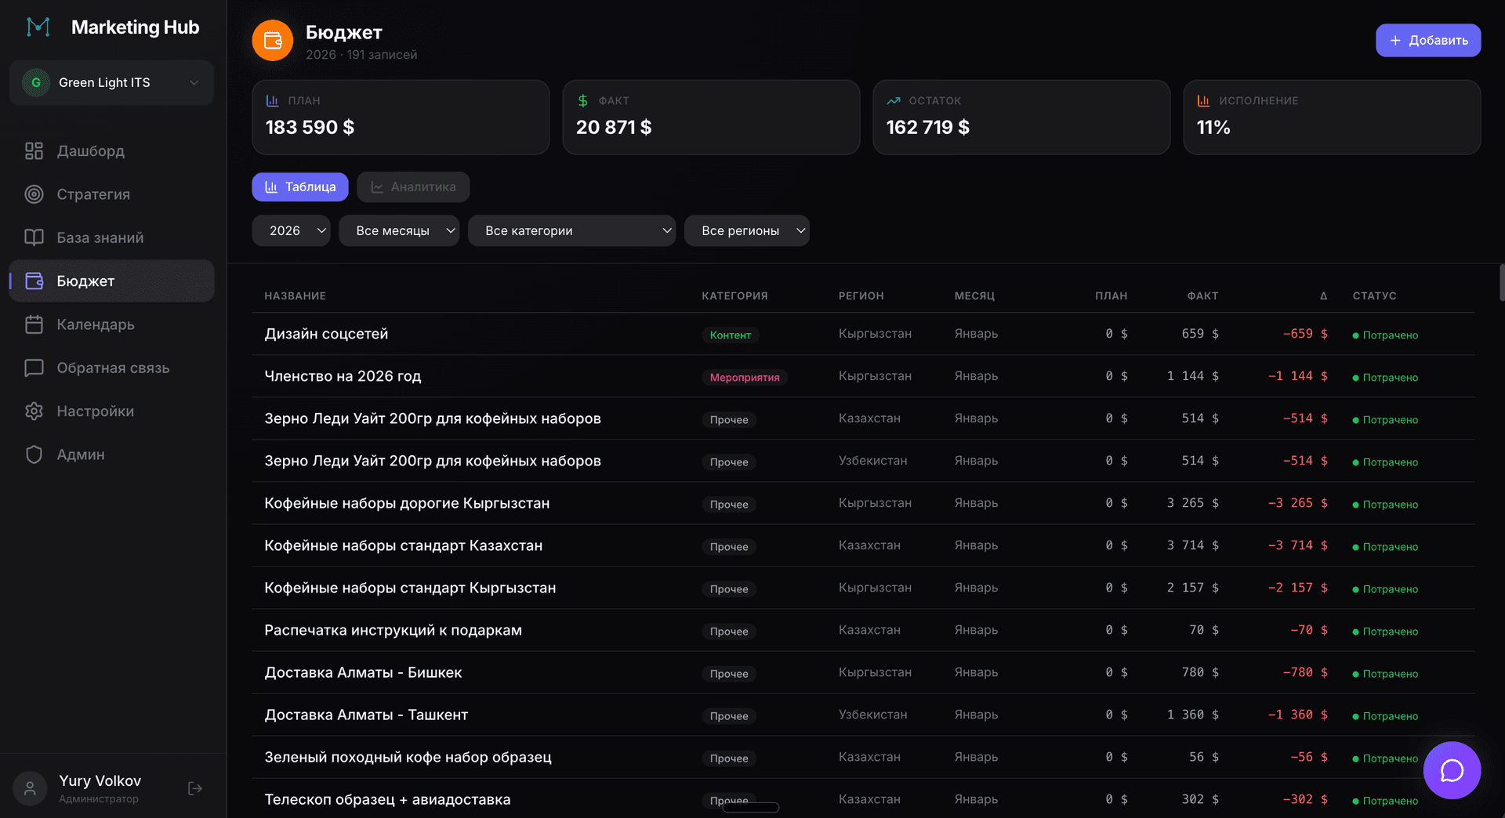Click the orange wallet Budget header icon
This screenshot has height=818, width=1505.
273,41
